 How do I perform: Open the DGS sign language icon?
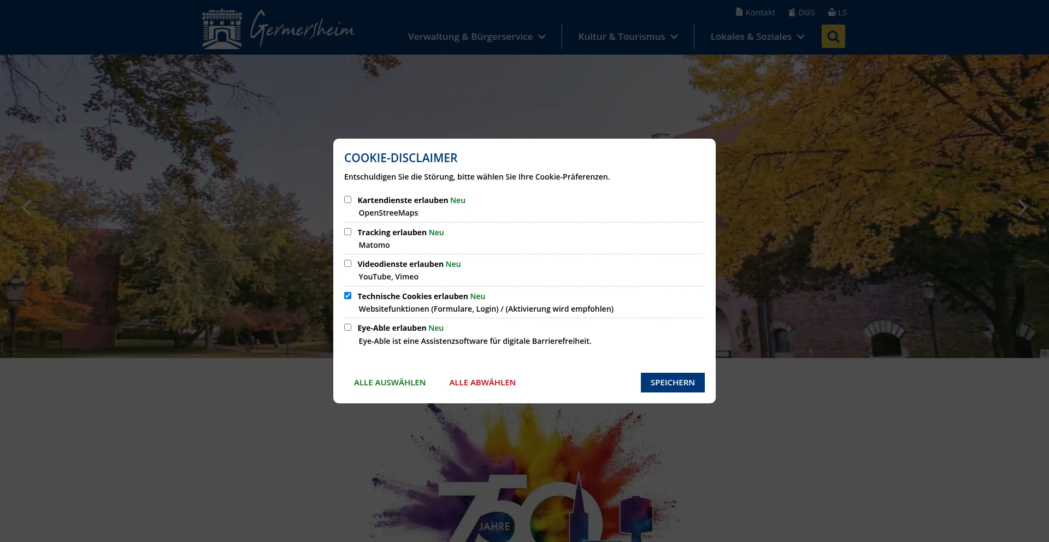(x=792, y=12)
